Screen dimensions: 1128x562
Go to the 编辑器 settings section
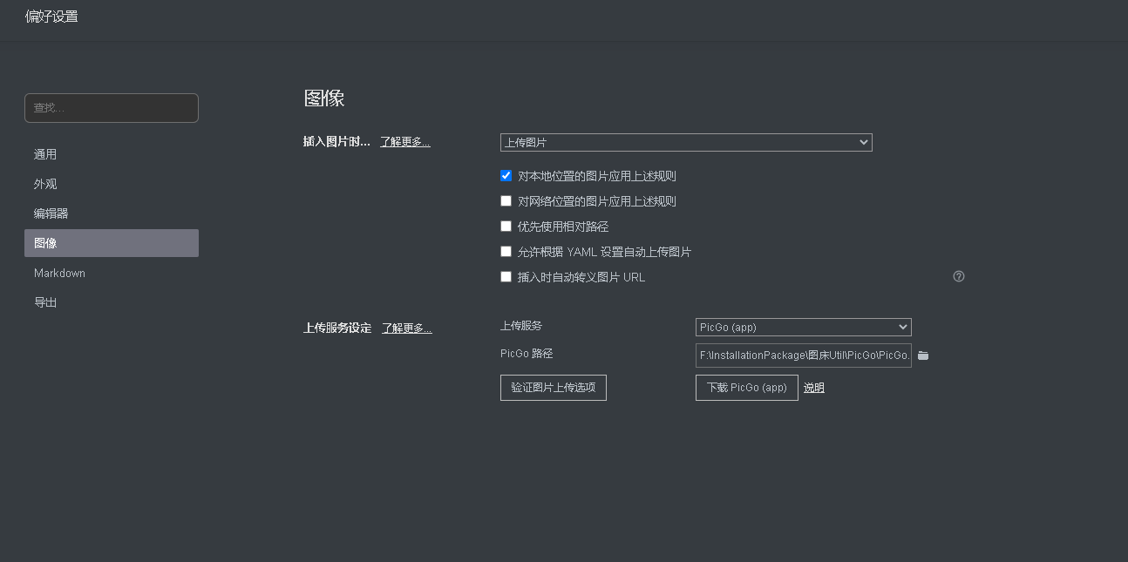[x=51, y=213]
